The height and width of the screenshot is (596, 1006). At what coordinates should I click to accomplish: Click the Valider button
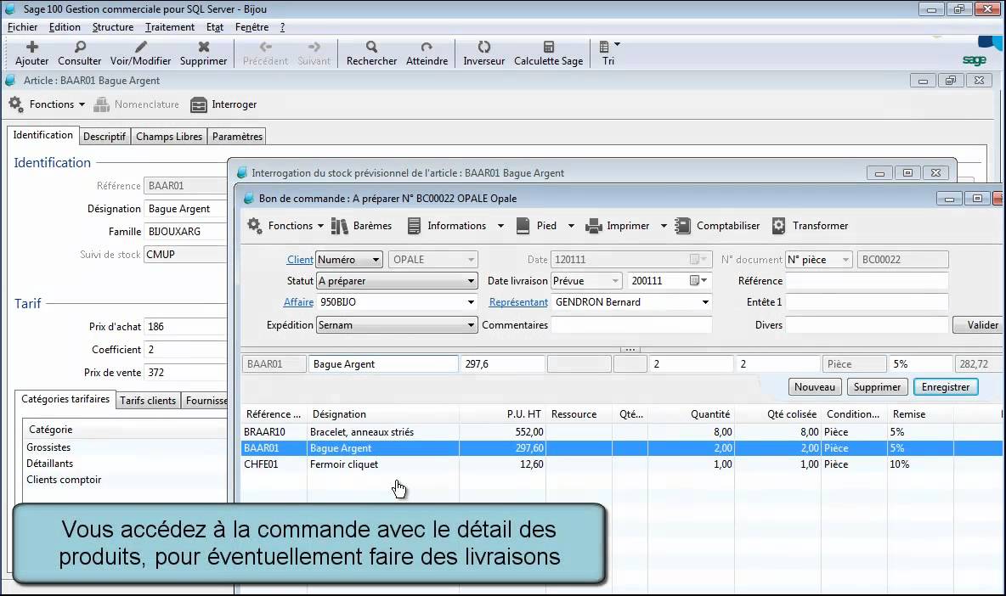(x=979, y=325)
